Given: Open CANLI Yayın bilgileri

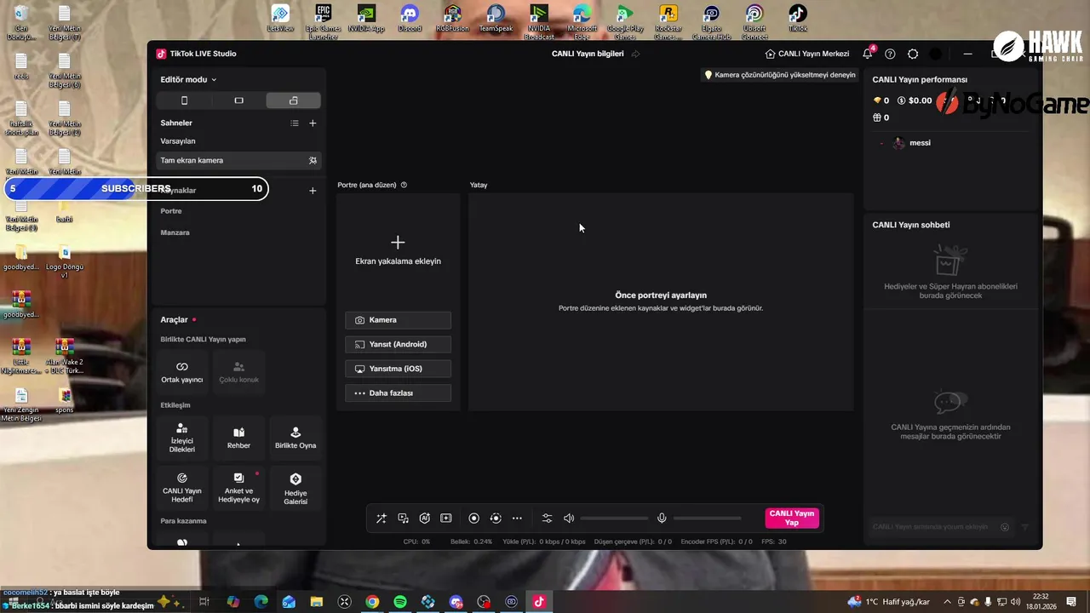Looking at the screenshot, I should tap(588, 54).
